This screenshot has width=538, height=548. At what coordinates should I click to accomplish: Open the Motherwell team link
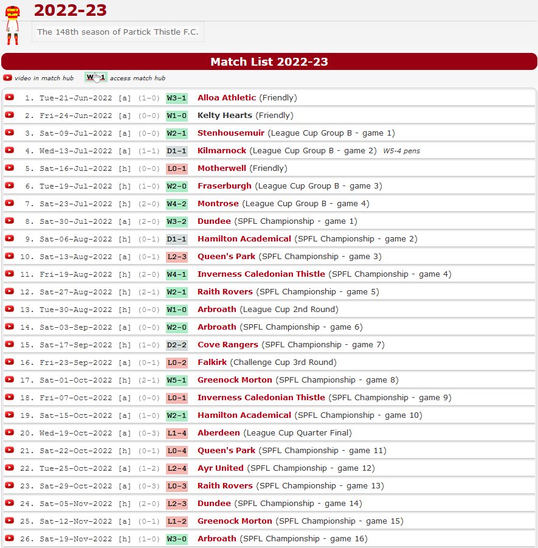[222, 168]
